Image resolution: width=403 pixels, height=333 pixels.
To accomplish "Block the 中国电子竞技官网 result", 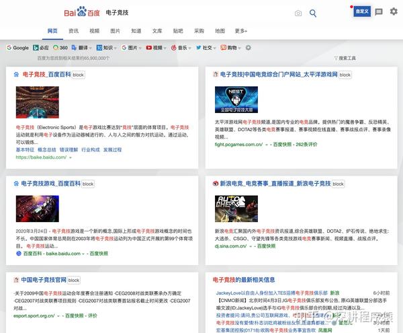I will pyautogui.click(x=74, y=281).
